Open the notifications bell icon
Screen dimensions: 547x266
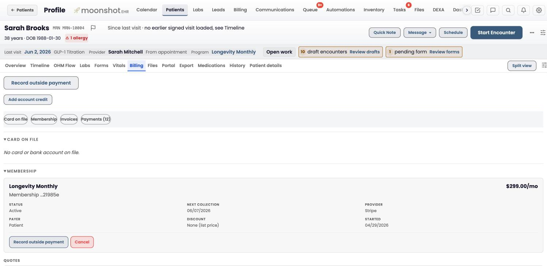pos(524,10)
